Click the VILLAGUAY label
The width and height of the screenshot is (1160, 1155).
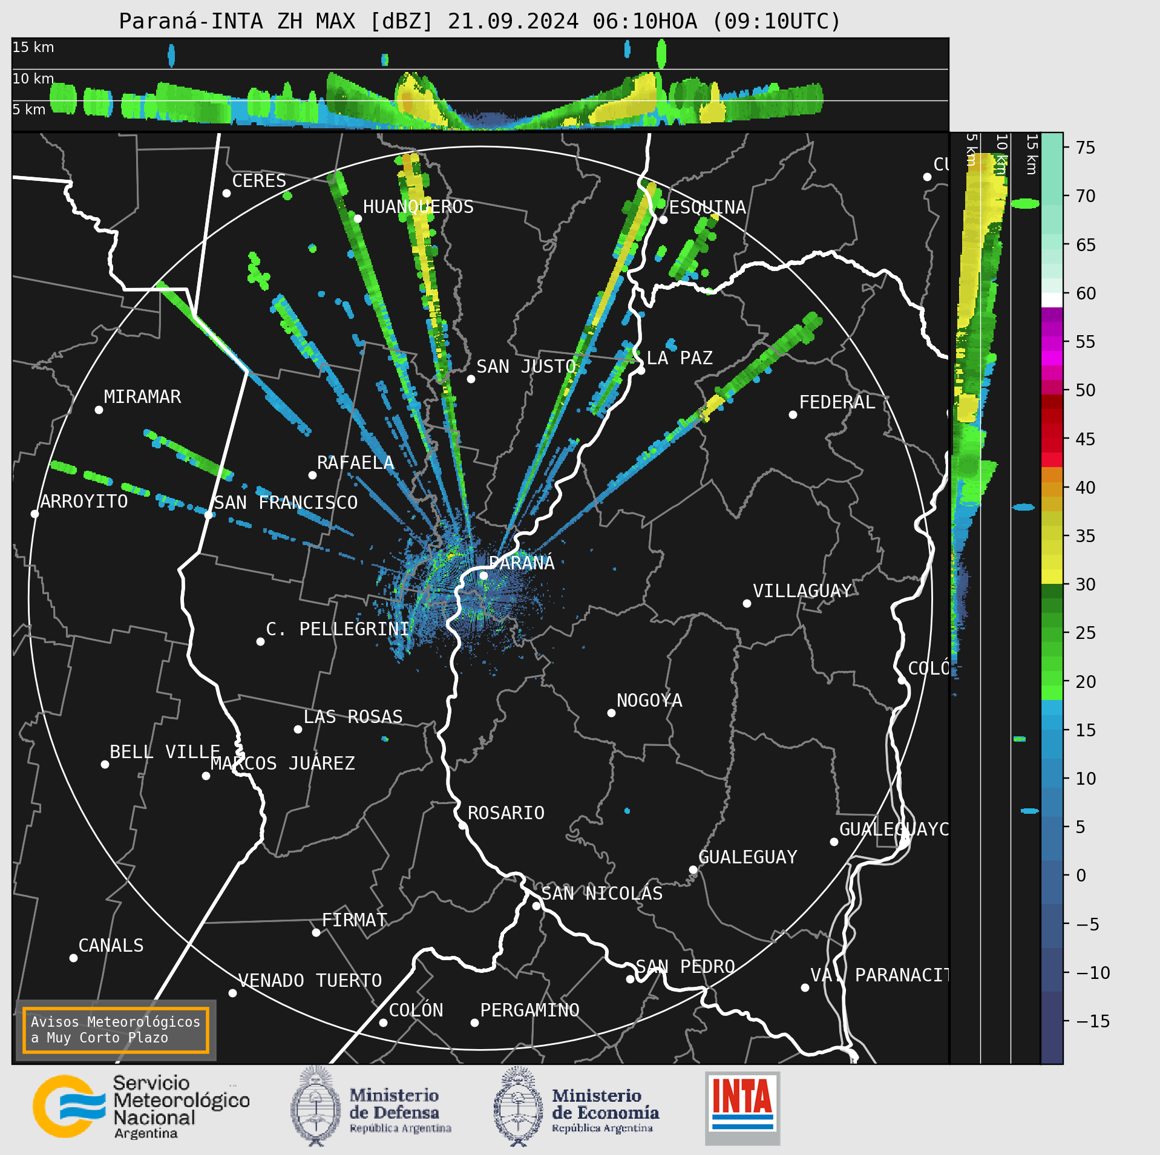tap(802, 591)
